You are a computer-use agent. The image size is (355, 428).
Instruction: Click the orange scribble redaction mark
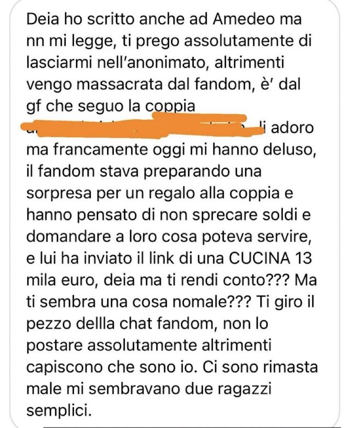(x=143, y=125)
